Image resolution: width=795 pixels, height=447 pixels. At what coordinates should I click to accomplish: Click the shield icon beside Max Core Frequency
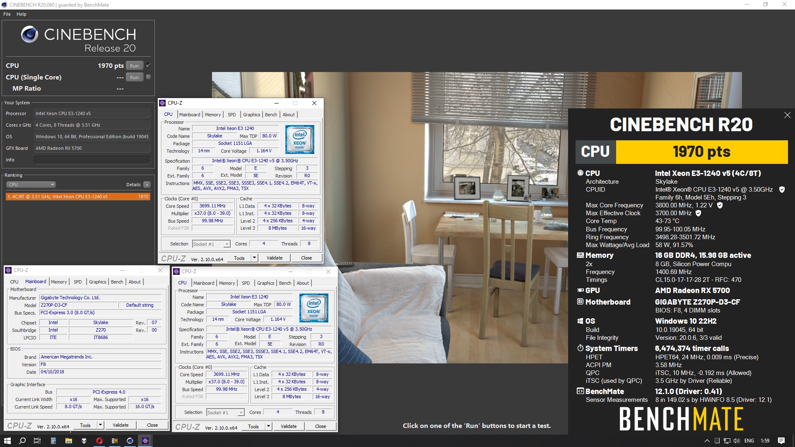(720, 205)
